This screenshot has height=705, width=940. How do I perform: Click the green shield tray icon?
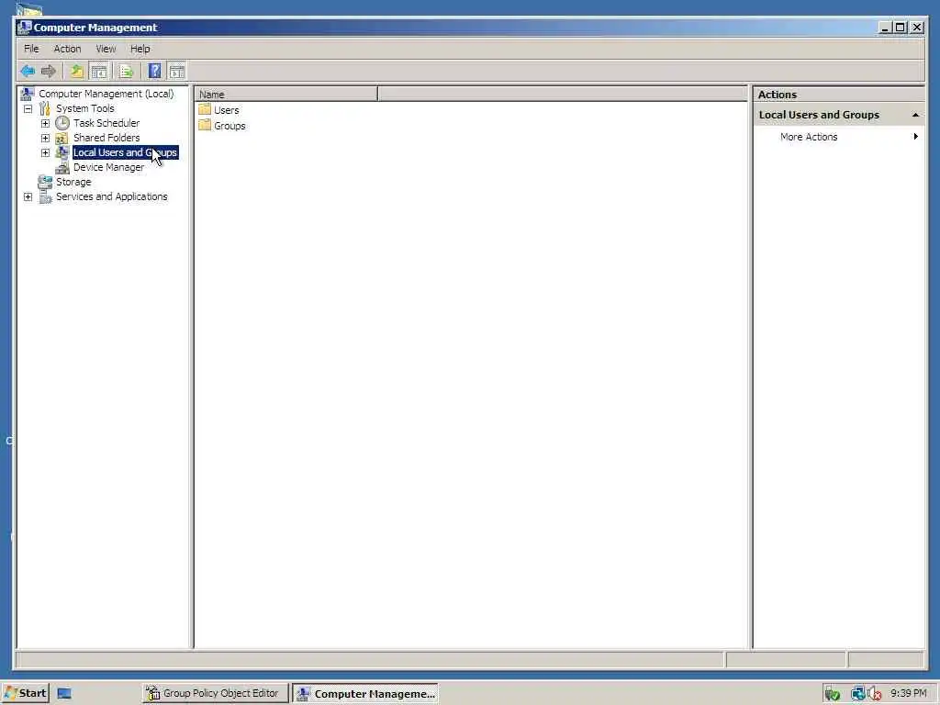[832, 694]
